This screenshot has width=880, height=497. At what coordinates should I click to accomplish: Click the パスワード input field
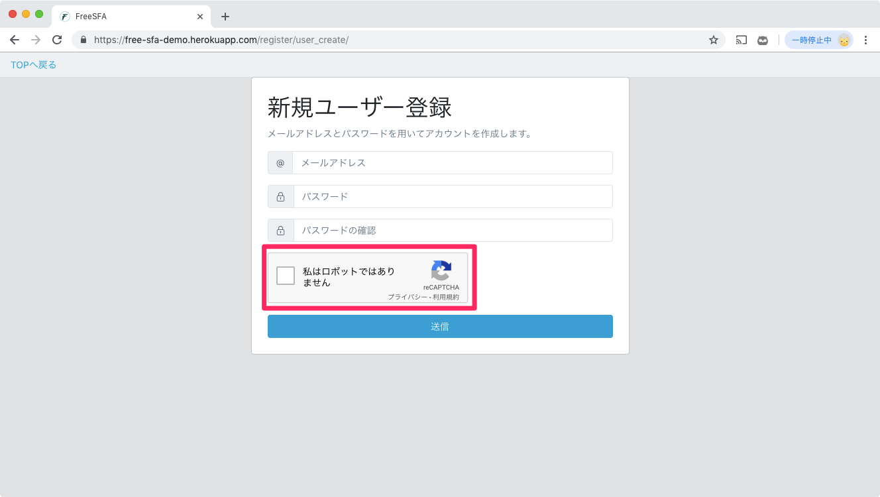click(x=453, y=197)
